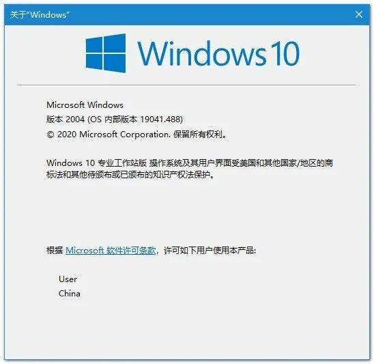Click the 版本 2004 version text
Screen dimensions: 374x364
tap(66, 119)
